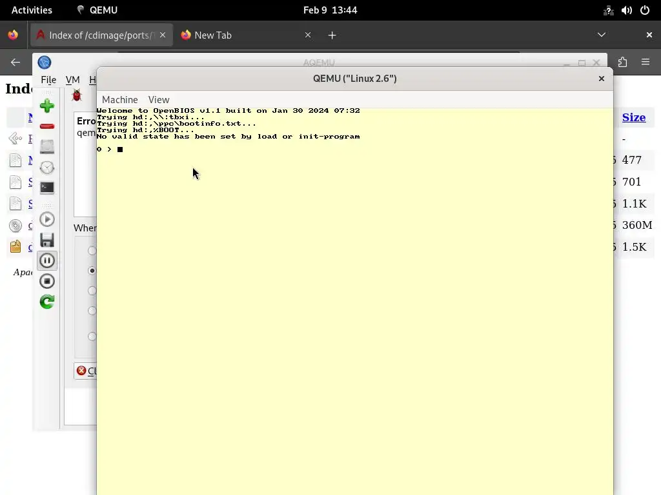Remove VM using red minus icon in AQEMU
Screen dimensions: 661x495
(46, 126)
